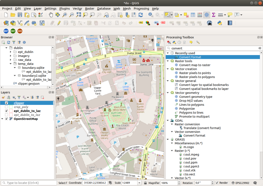Click the JSON plugin button
The height and width of the screenshot is (186, 263).
pyautogui.click(x=20, y=31)
